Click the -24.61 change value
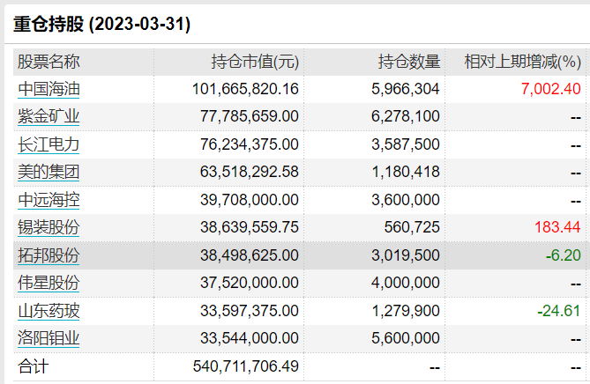Image resolution: width=590 pixels, height=384 pixels. (559, 311)
